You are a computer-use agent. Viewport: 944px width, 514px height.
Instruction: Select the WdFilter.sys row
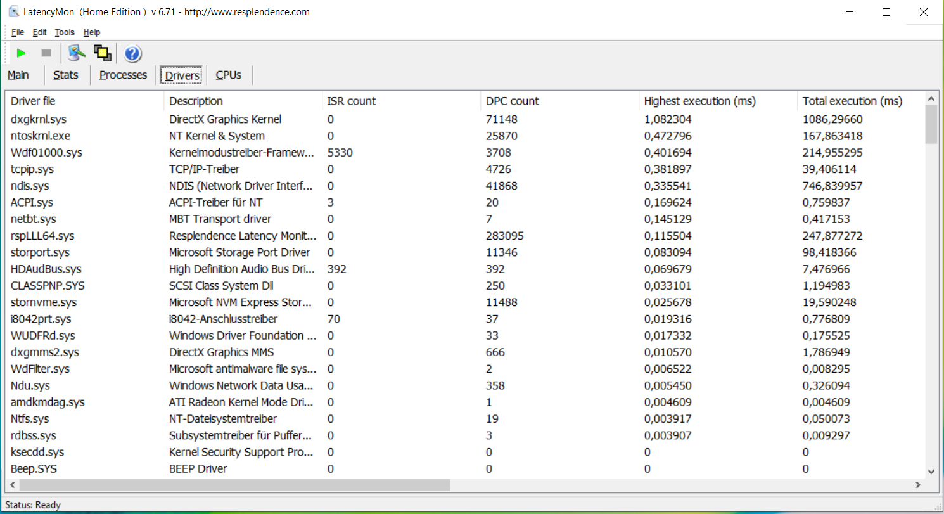point(466,369)
